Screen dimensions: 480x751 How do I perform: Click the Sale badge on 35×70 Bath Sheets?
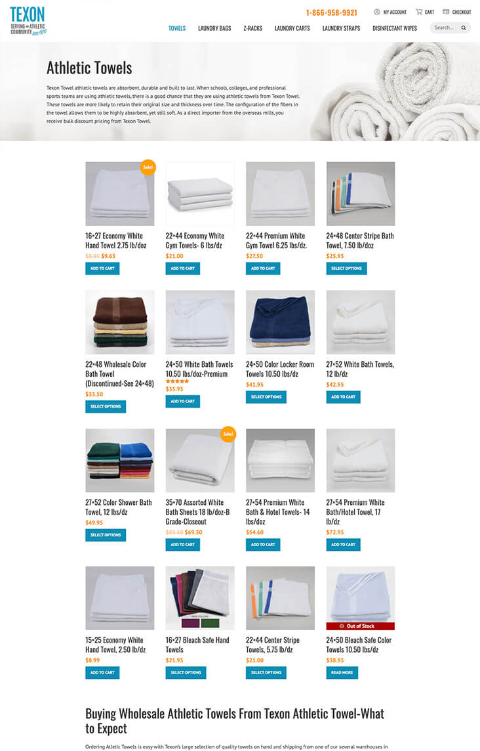(228, 434)
